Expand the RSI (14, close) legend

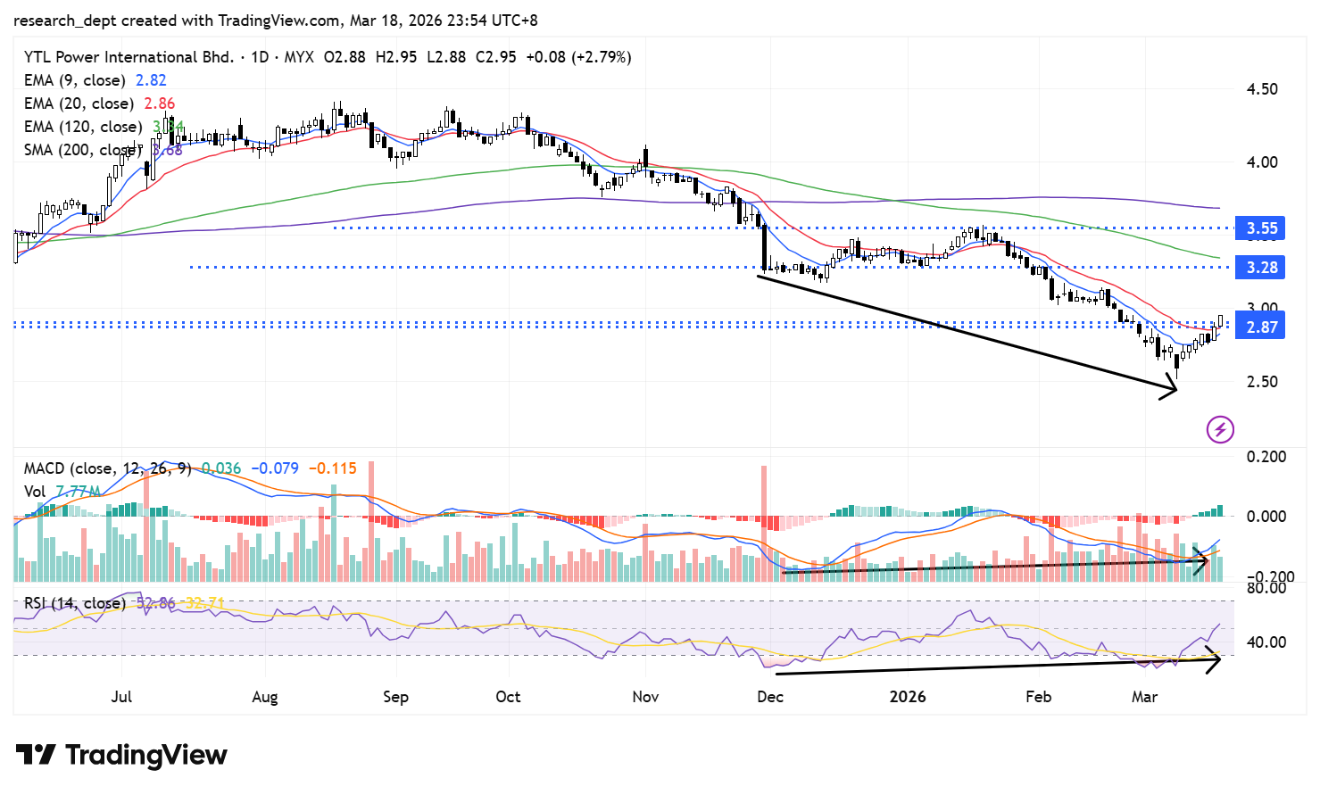tap(75, 603)
